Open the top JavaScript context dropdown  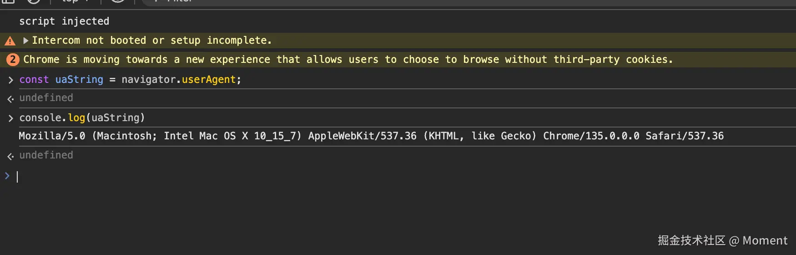[x=74, y=1]
